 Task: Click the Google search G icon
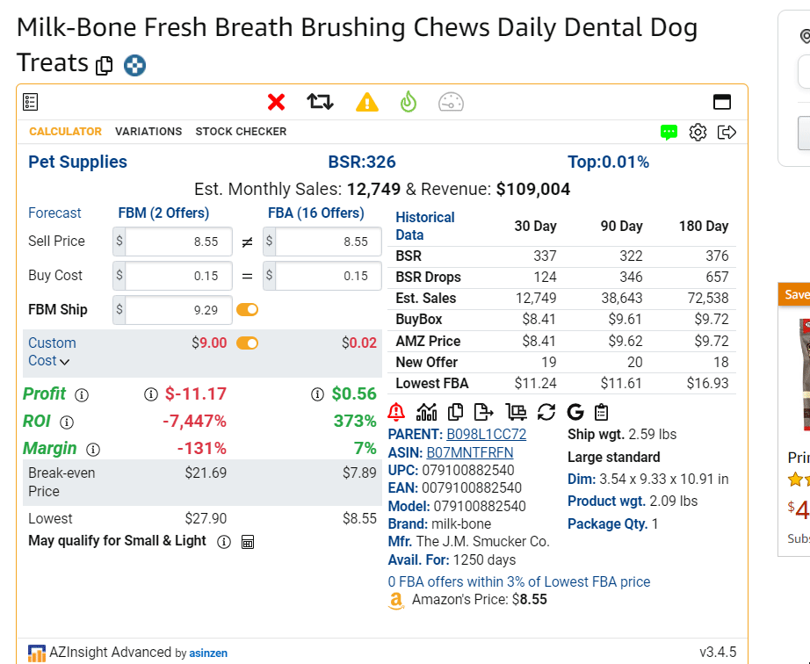(575, 411)
